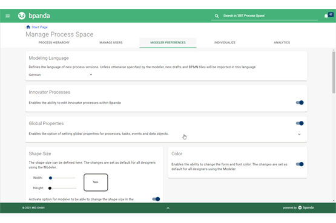
Task: Click the footer bpanda logo
Action: tap(306, 208)
